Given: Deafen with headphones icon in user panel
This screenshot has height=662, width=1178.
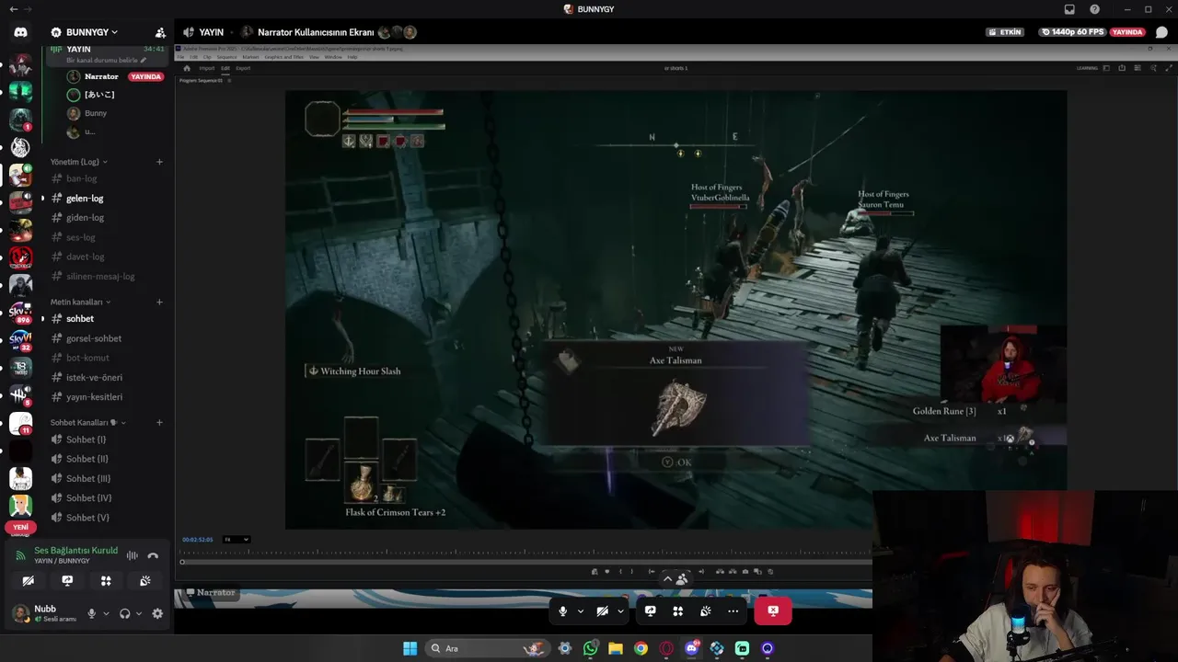Looking at the screenshot, I should 124,613.
